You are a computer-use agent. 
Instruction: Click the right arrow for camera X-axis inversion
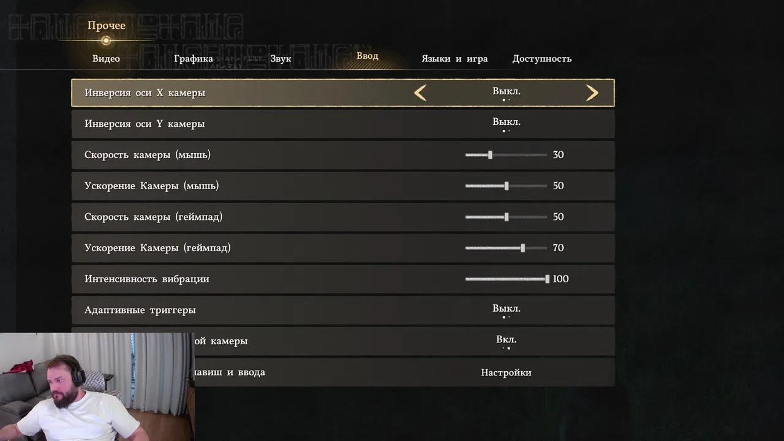(592, 93)
